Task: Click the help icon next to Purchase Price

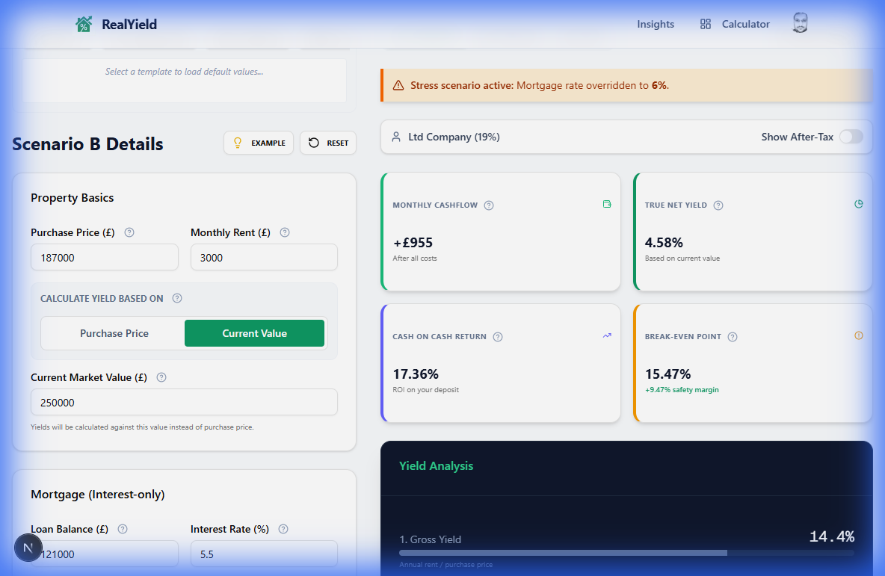Action: click(129, 232)
